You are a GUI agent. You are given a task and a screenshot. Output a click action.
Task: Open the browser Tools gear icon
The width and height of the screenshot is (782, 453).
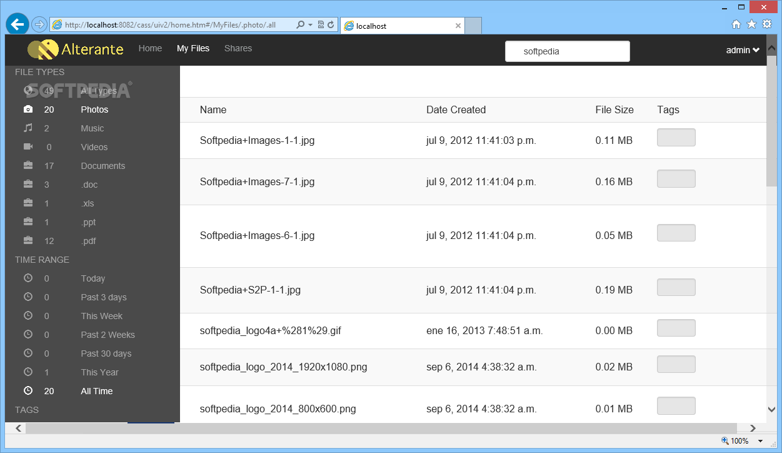(x=767, y=24)
